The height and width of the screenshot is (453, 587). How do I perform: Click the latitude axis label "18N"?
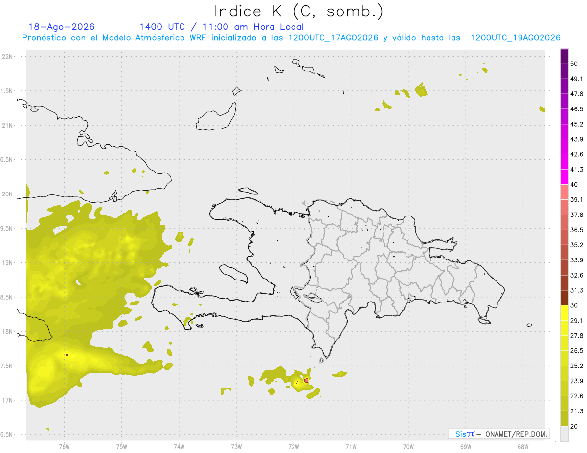click(7, 332)
